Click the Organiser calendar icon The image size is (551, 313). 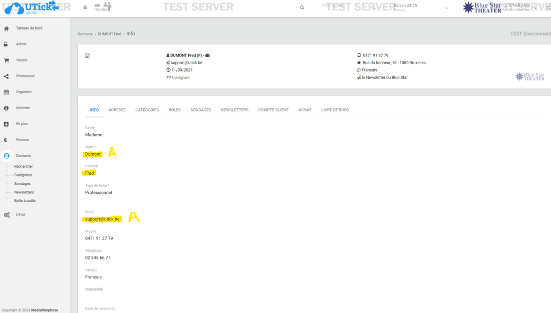[x=7, y=92]
